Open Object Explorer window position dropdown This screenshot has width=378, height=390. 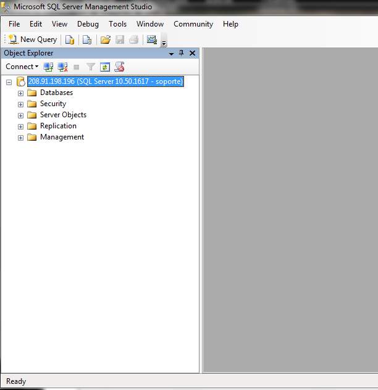pos(171,54)
